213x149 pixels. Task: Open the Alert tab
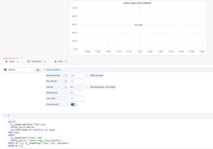coord(60,61)
